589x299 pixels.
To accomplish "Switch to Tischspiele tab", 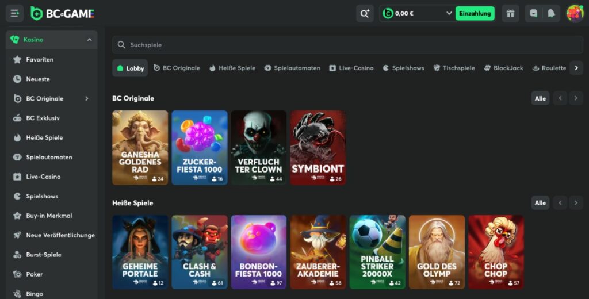I will pyautogui.click(x=454, y=68).
